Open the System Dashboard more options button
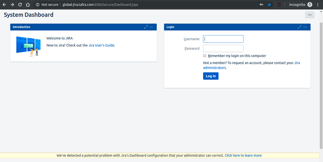Viewport: 323px width, 162px height. (x=310, y=15)
